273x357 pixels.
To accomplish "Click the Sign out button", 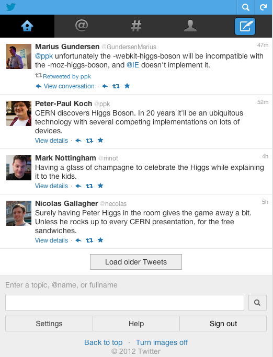I will (x=223, y=324).
